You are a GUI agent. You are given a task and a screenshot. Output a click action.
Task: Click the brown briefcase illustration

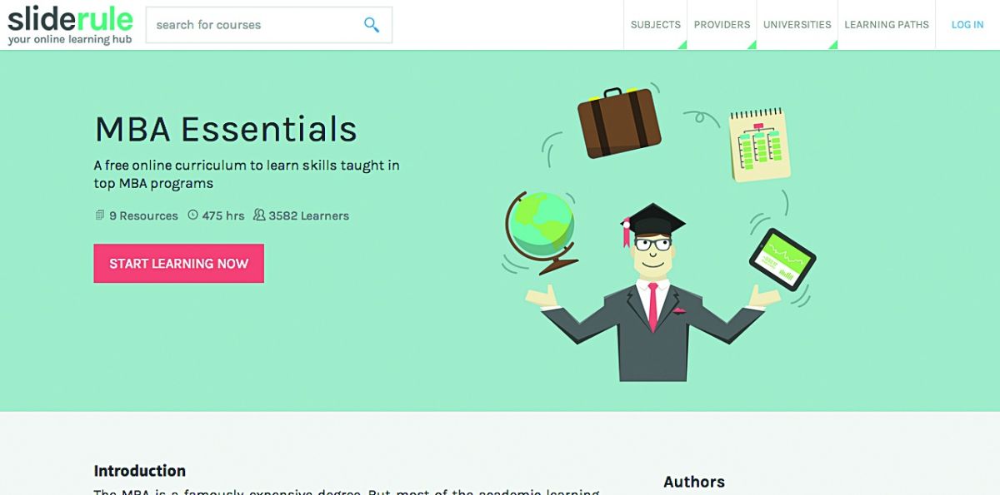coord(619,122)
